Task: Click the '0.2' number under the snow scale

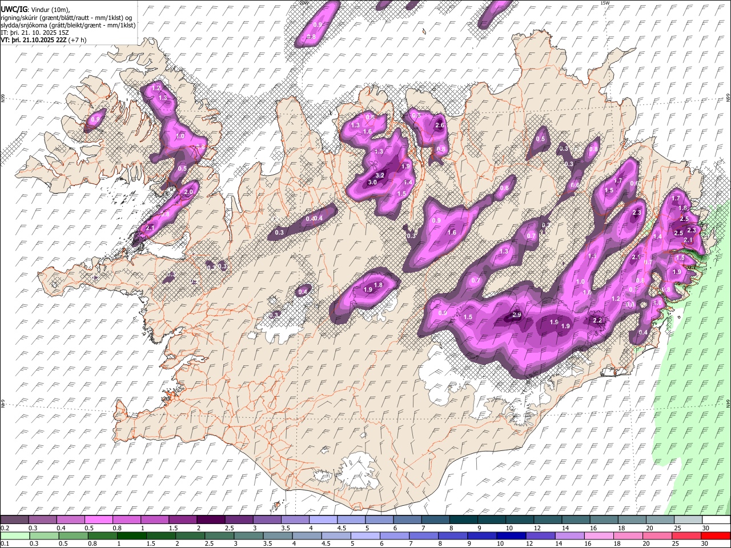Action: click(x=5, y=528)
